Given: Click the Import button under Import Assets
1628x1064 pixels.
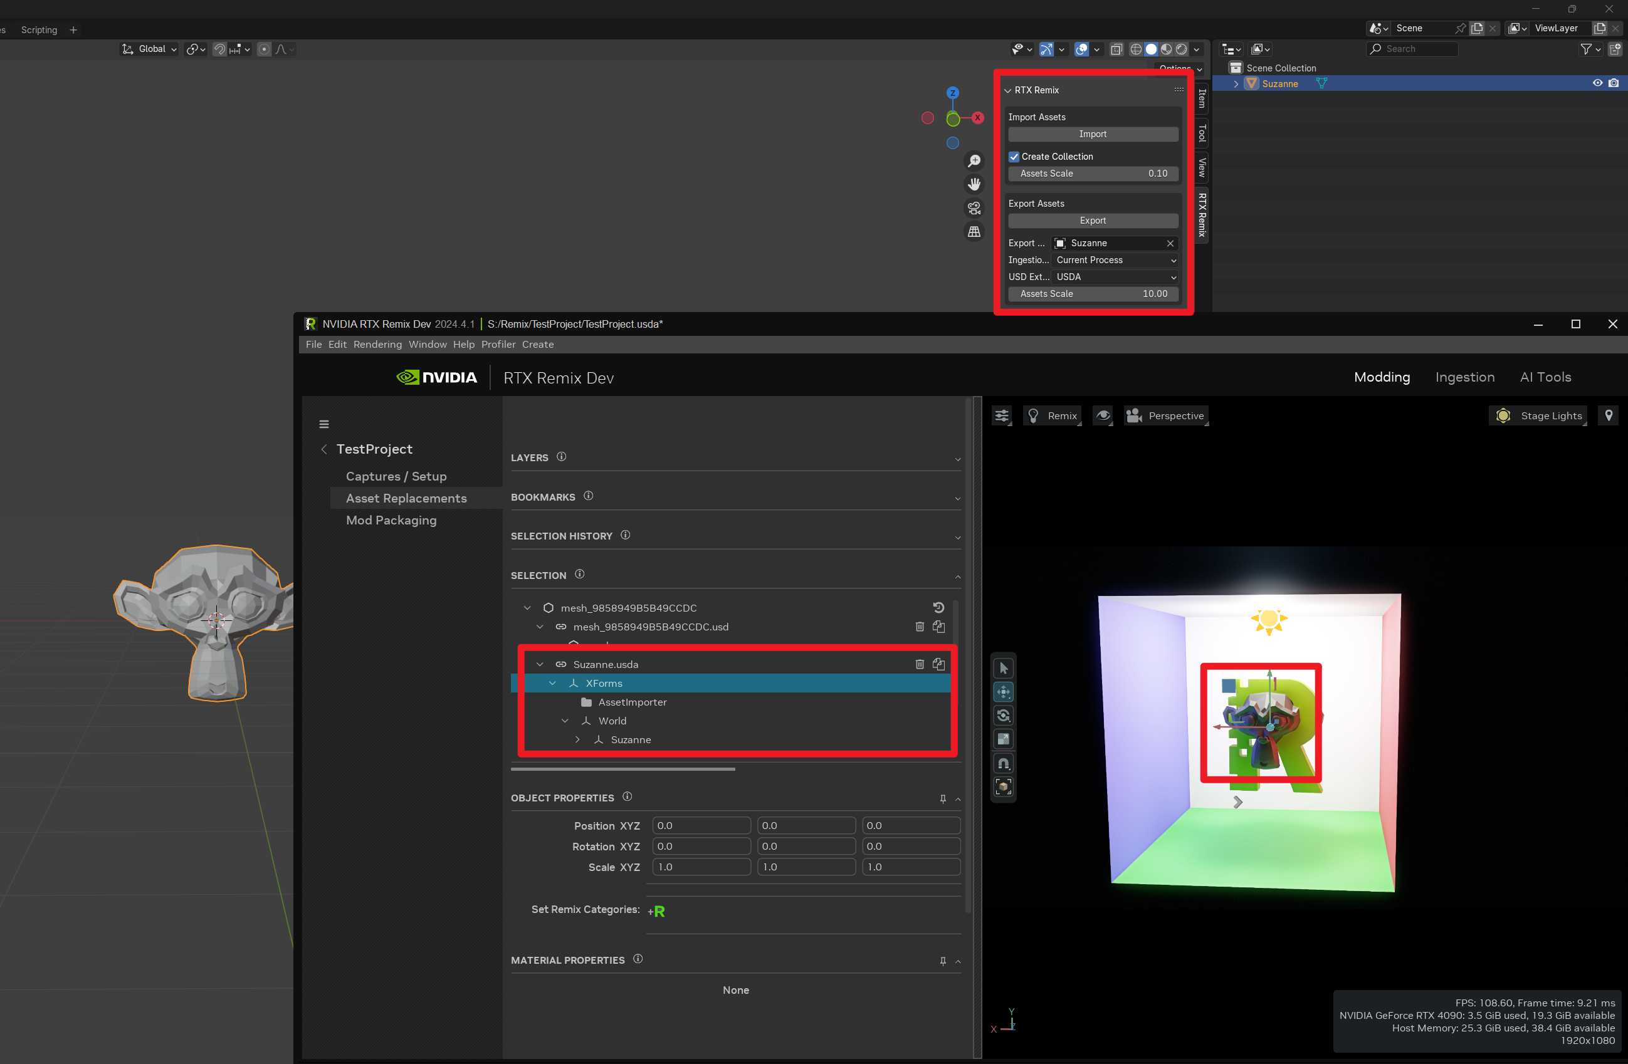Looking at the screenshot, I should (1093, 134).
